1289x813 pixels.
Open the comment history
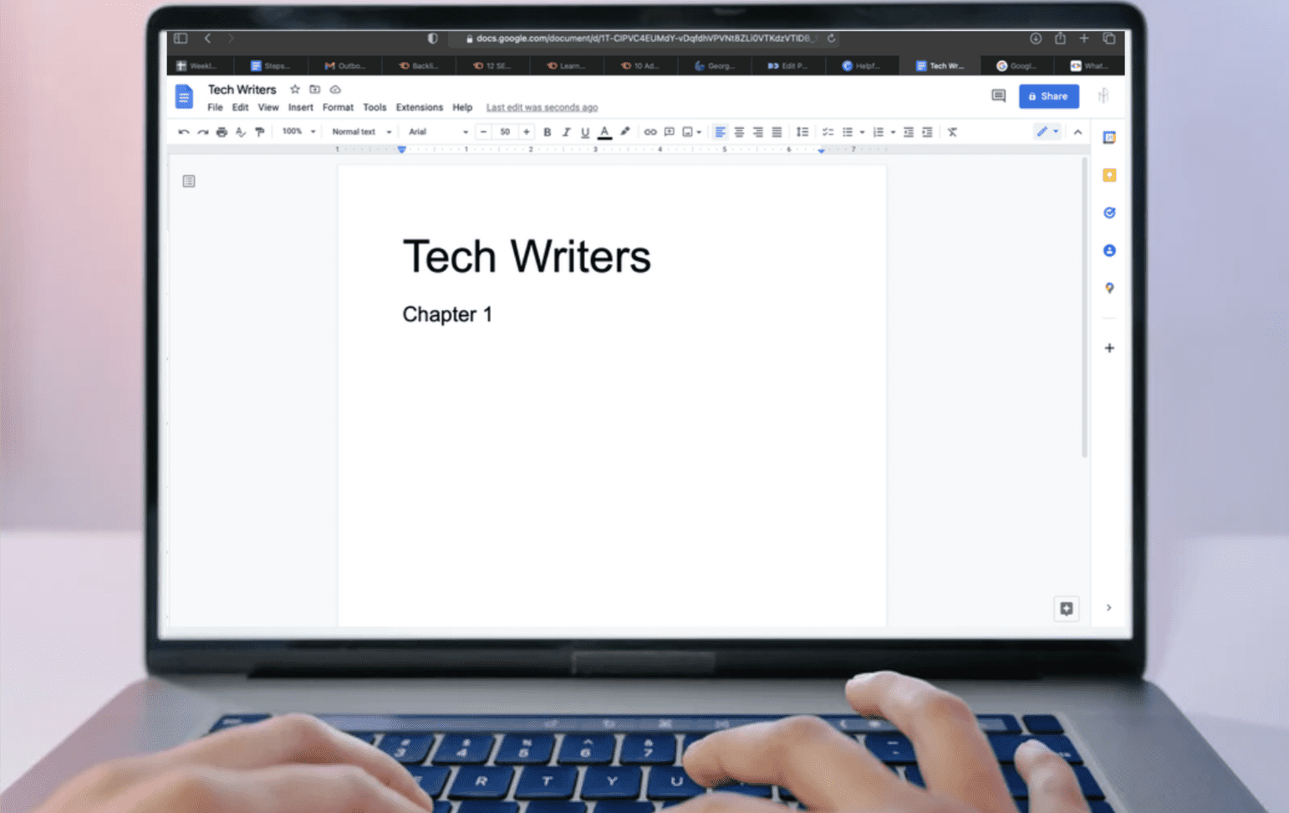[998, 96]
